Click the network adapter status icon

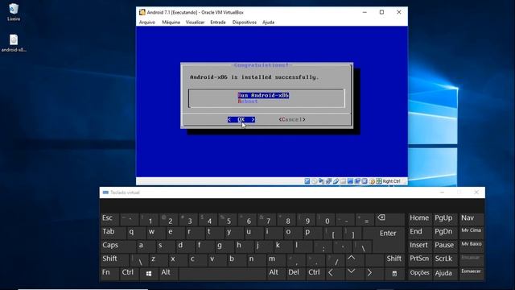[328, 181]
